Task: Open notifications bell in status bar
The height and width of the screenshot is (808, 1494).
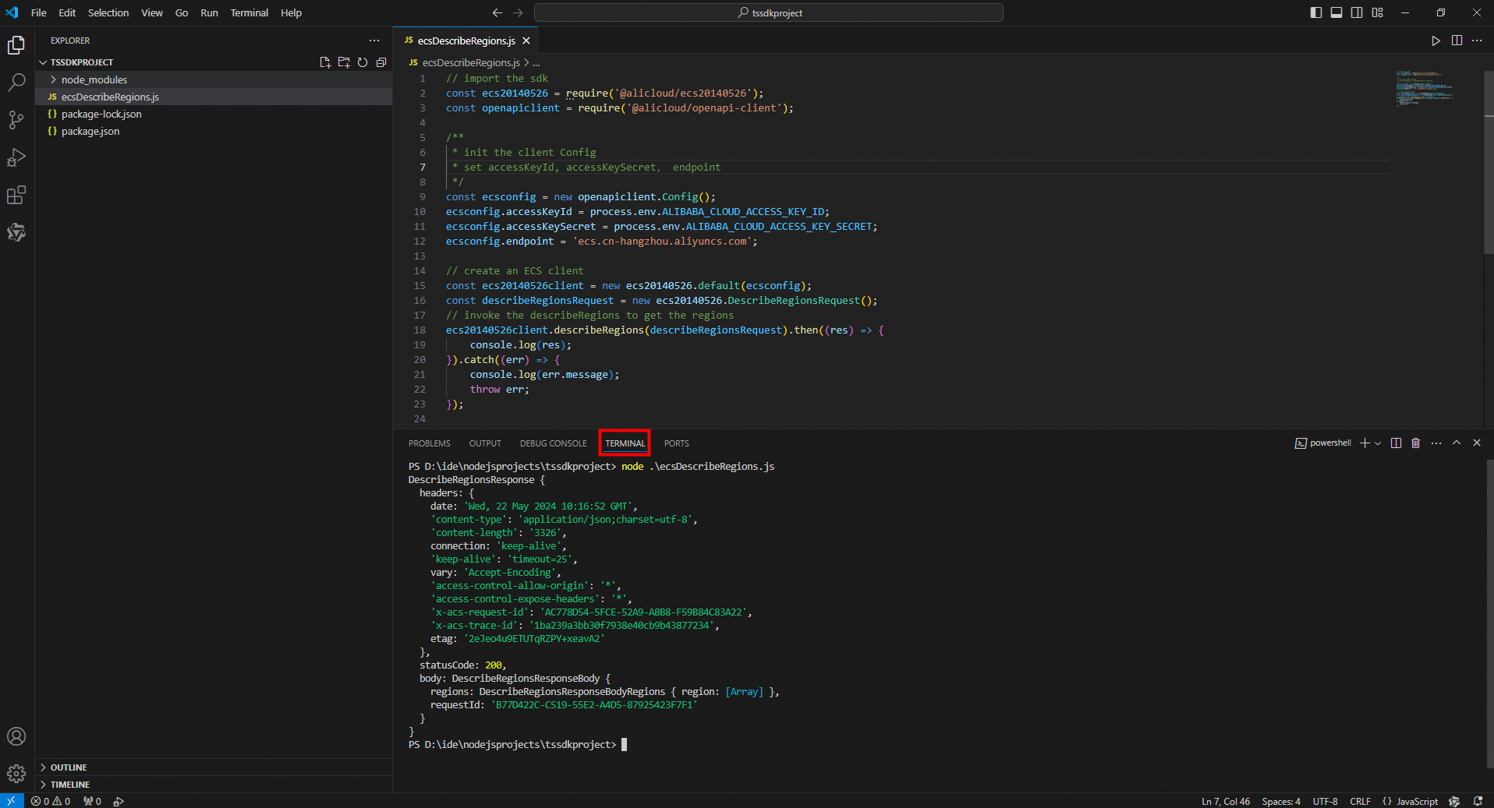Action: pos(1478,801)
